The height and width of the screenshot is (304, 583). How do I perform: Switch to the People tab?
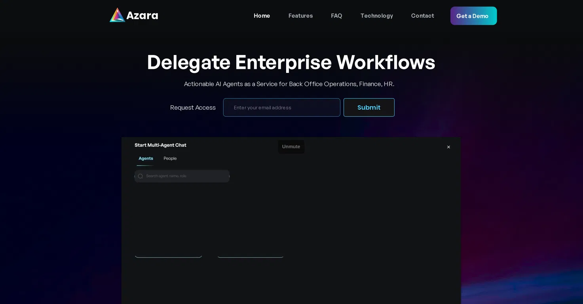[170, 158]
